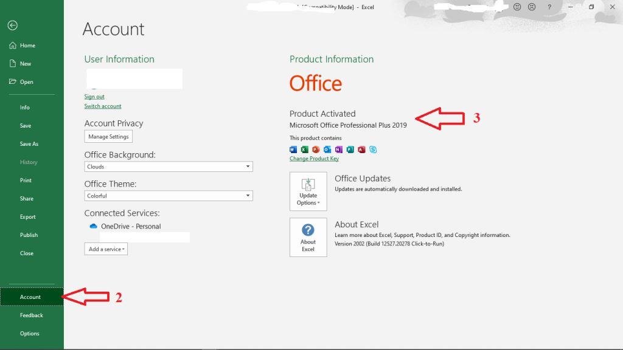623x350 pixels.
Task: Click the Word app icon
Action: click(x=293, y=149)
